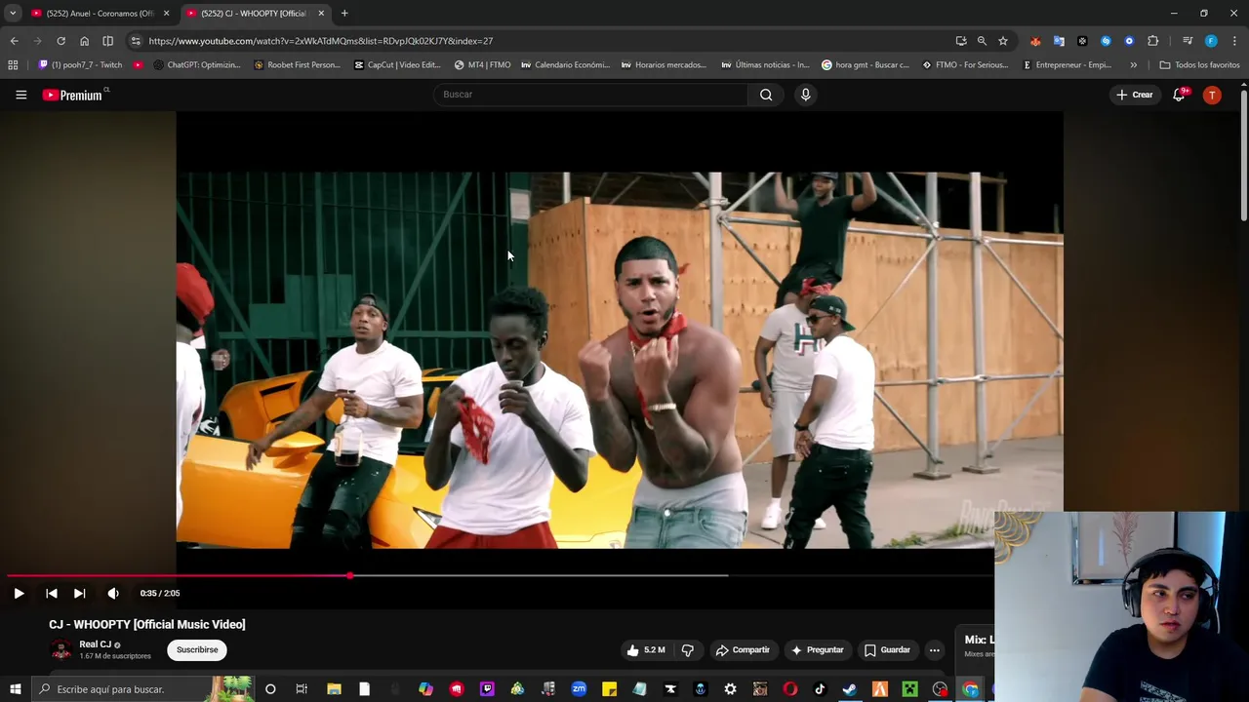
Task: Open Task View on the taskbar
Action: point(302,689)
